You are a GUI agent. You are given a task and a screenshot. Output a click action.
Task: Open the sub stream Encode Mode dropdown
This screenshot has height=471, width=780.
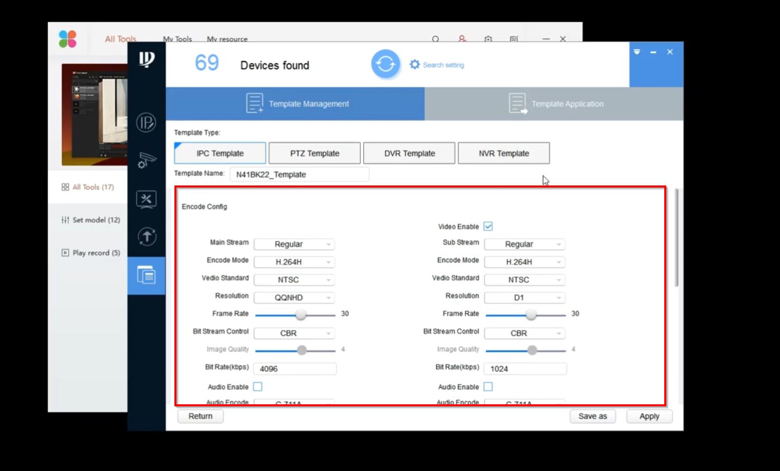tap(525, 262)
